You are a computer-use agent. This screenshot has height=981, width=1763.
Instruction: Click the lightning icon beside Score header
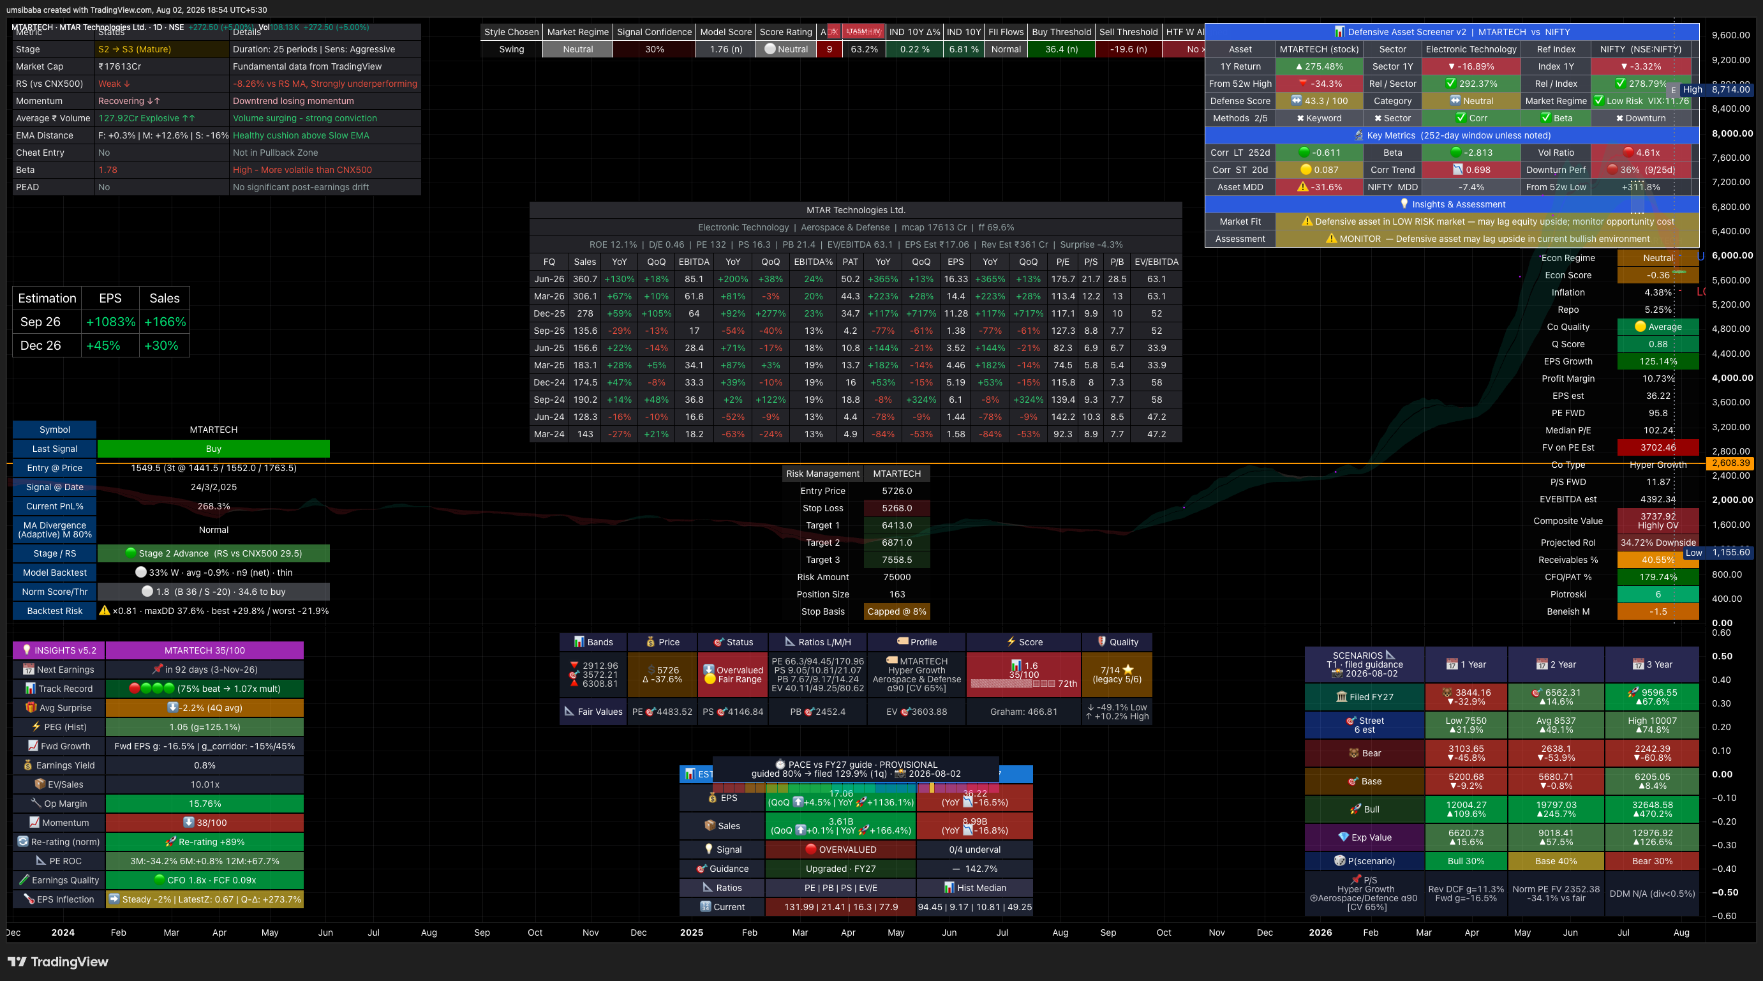(1011, 642)
